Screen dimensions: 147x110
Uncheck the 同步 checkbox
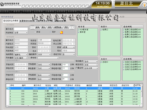[x=51, y=32]
